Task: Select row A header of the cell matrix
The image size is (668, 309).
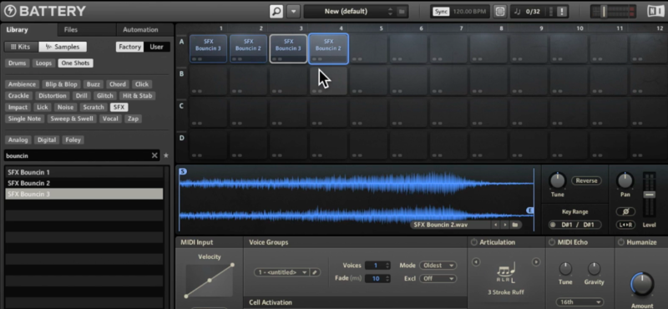Action: [x=181, y=42]
